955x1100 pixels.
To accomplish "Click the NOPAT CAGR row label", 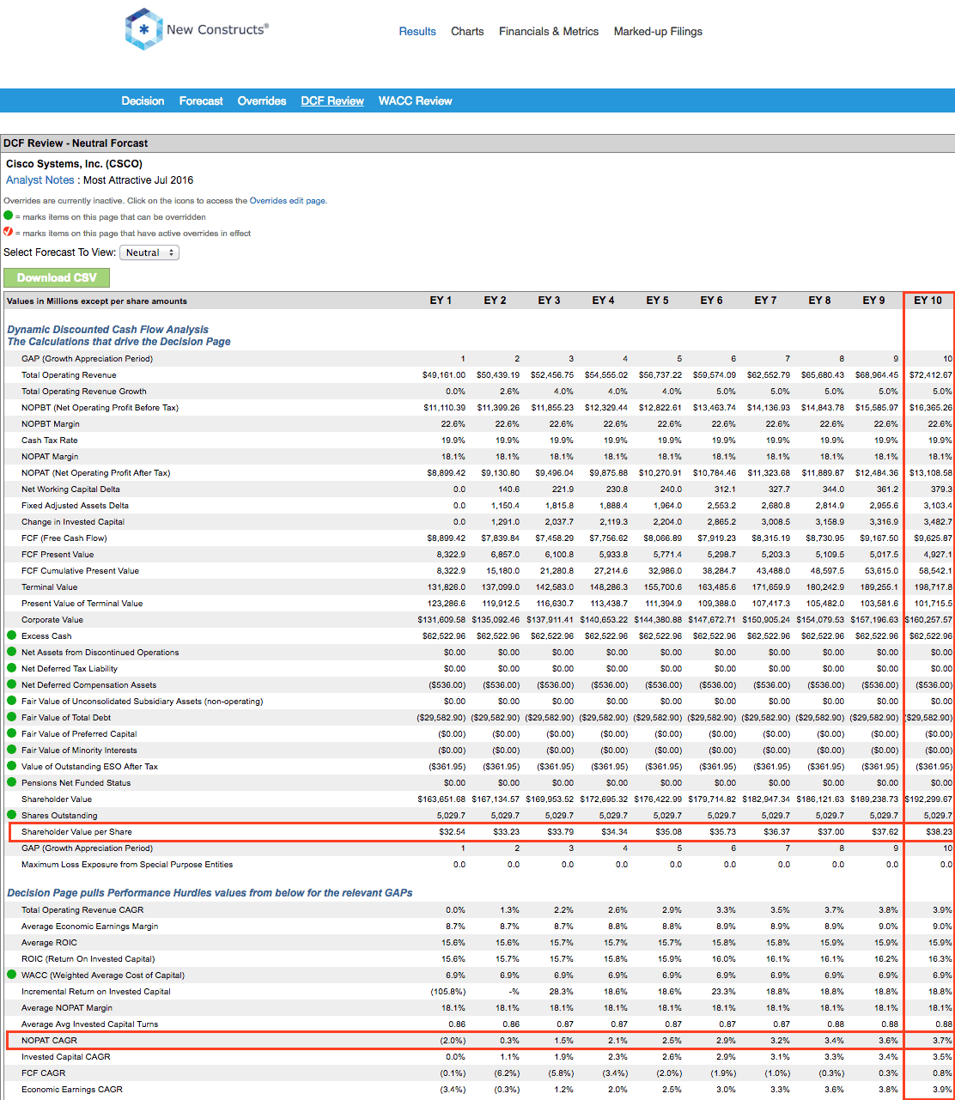I will click(x=49, y=1040).
